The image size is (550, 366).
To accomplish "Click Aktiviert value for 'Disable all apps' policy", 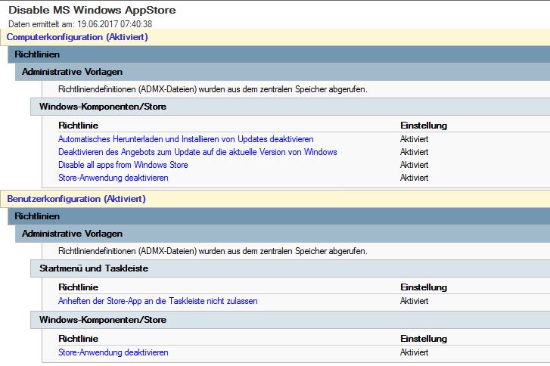I will [415, 165].
